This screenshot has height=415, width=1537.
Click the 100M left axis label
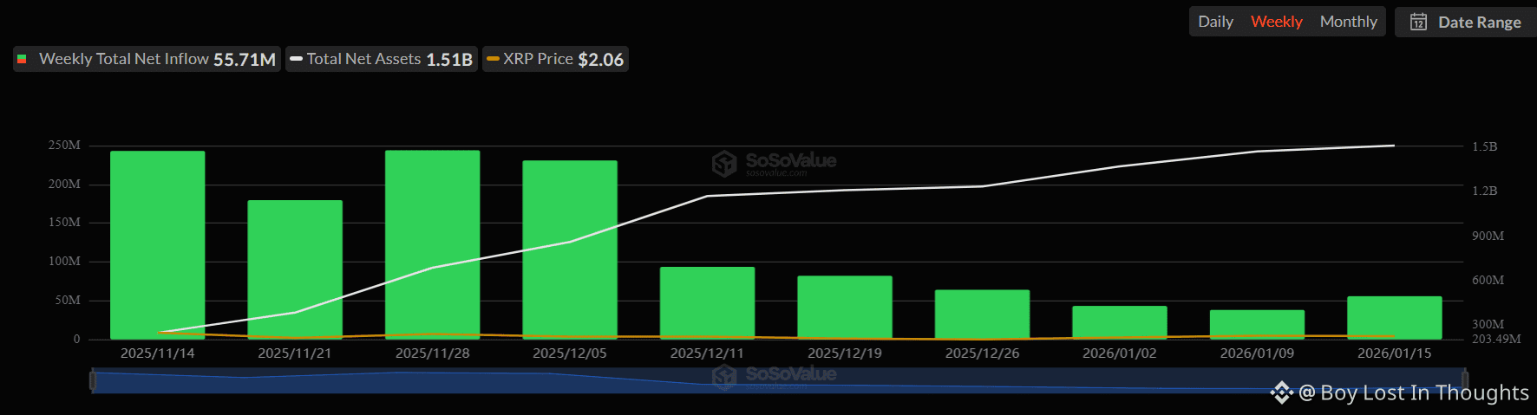[x=64, y=262]
